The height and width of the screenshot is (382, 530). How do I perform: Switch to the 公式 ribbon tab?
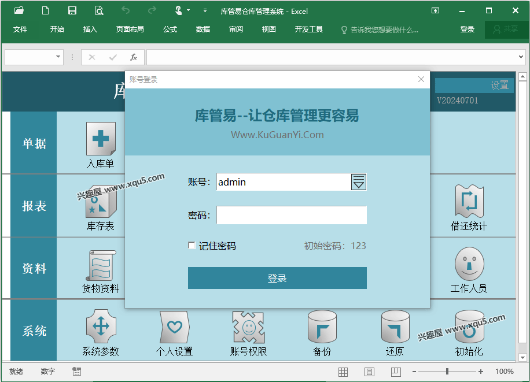tap(170, 29)
